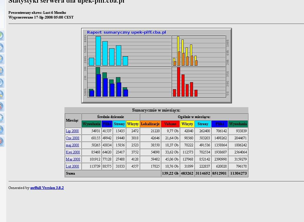Select the 21,64 Gb volume cell

[x=170, y=138]
